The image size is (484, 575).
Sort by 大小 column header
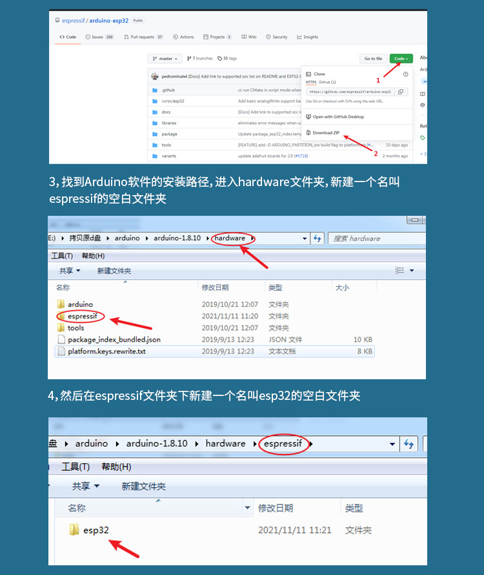342,288
